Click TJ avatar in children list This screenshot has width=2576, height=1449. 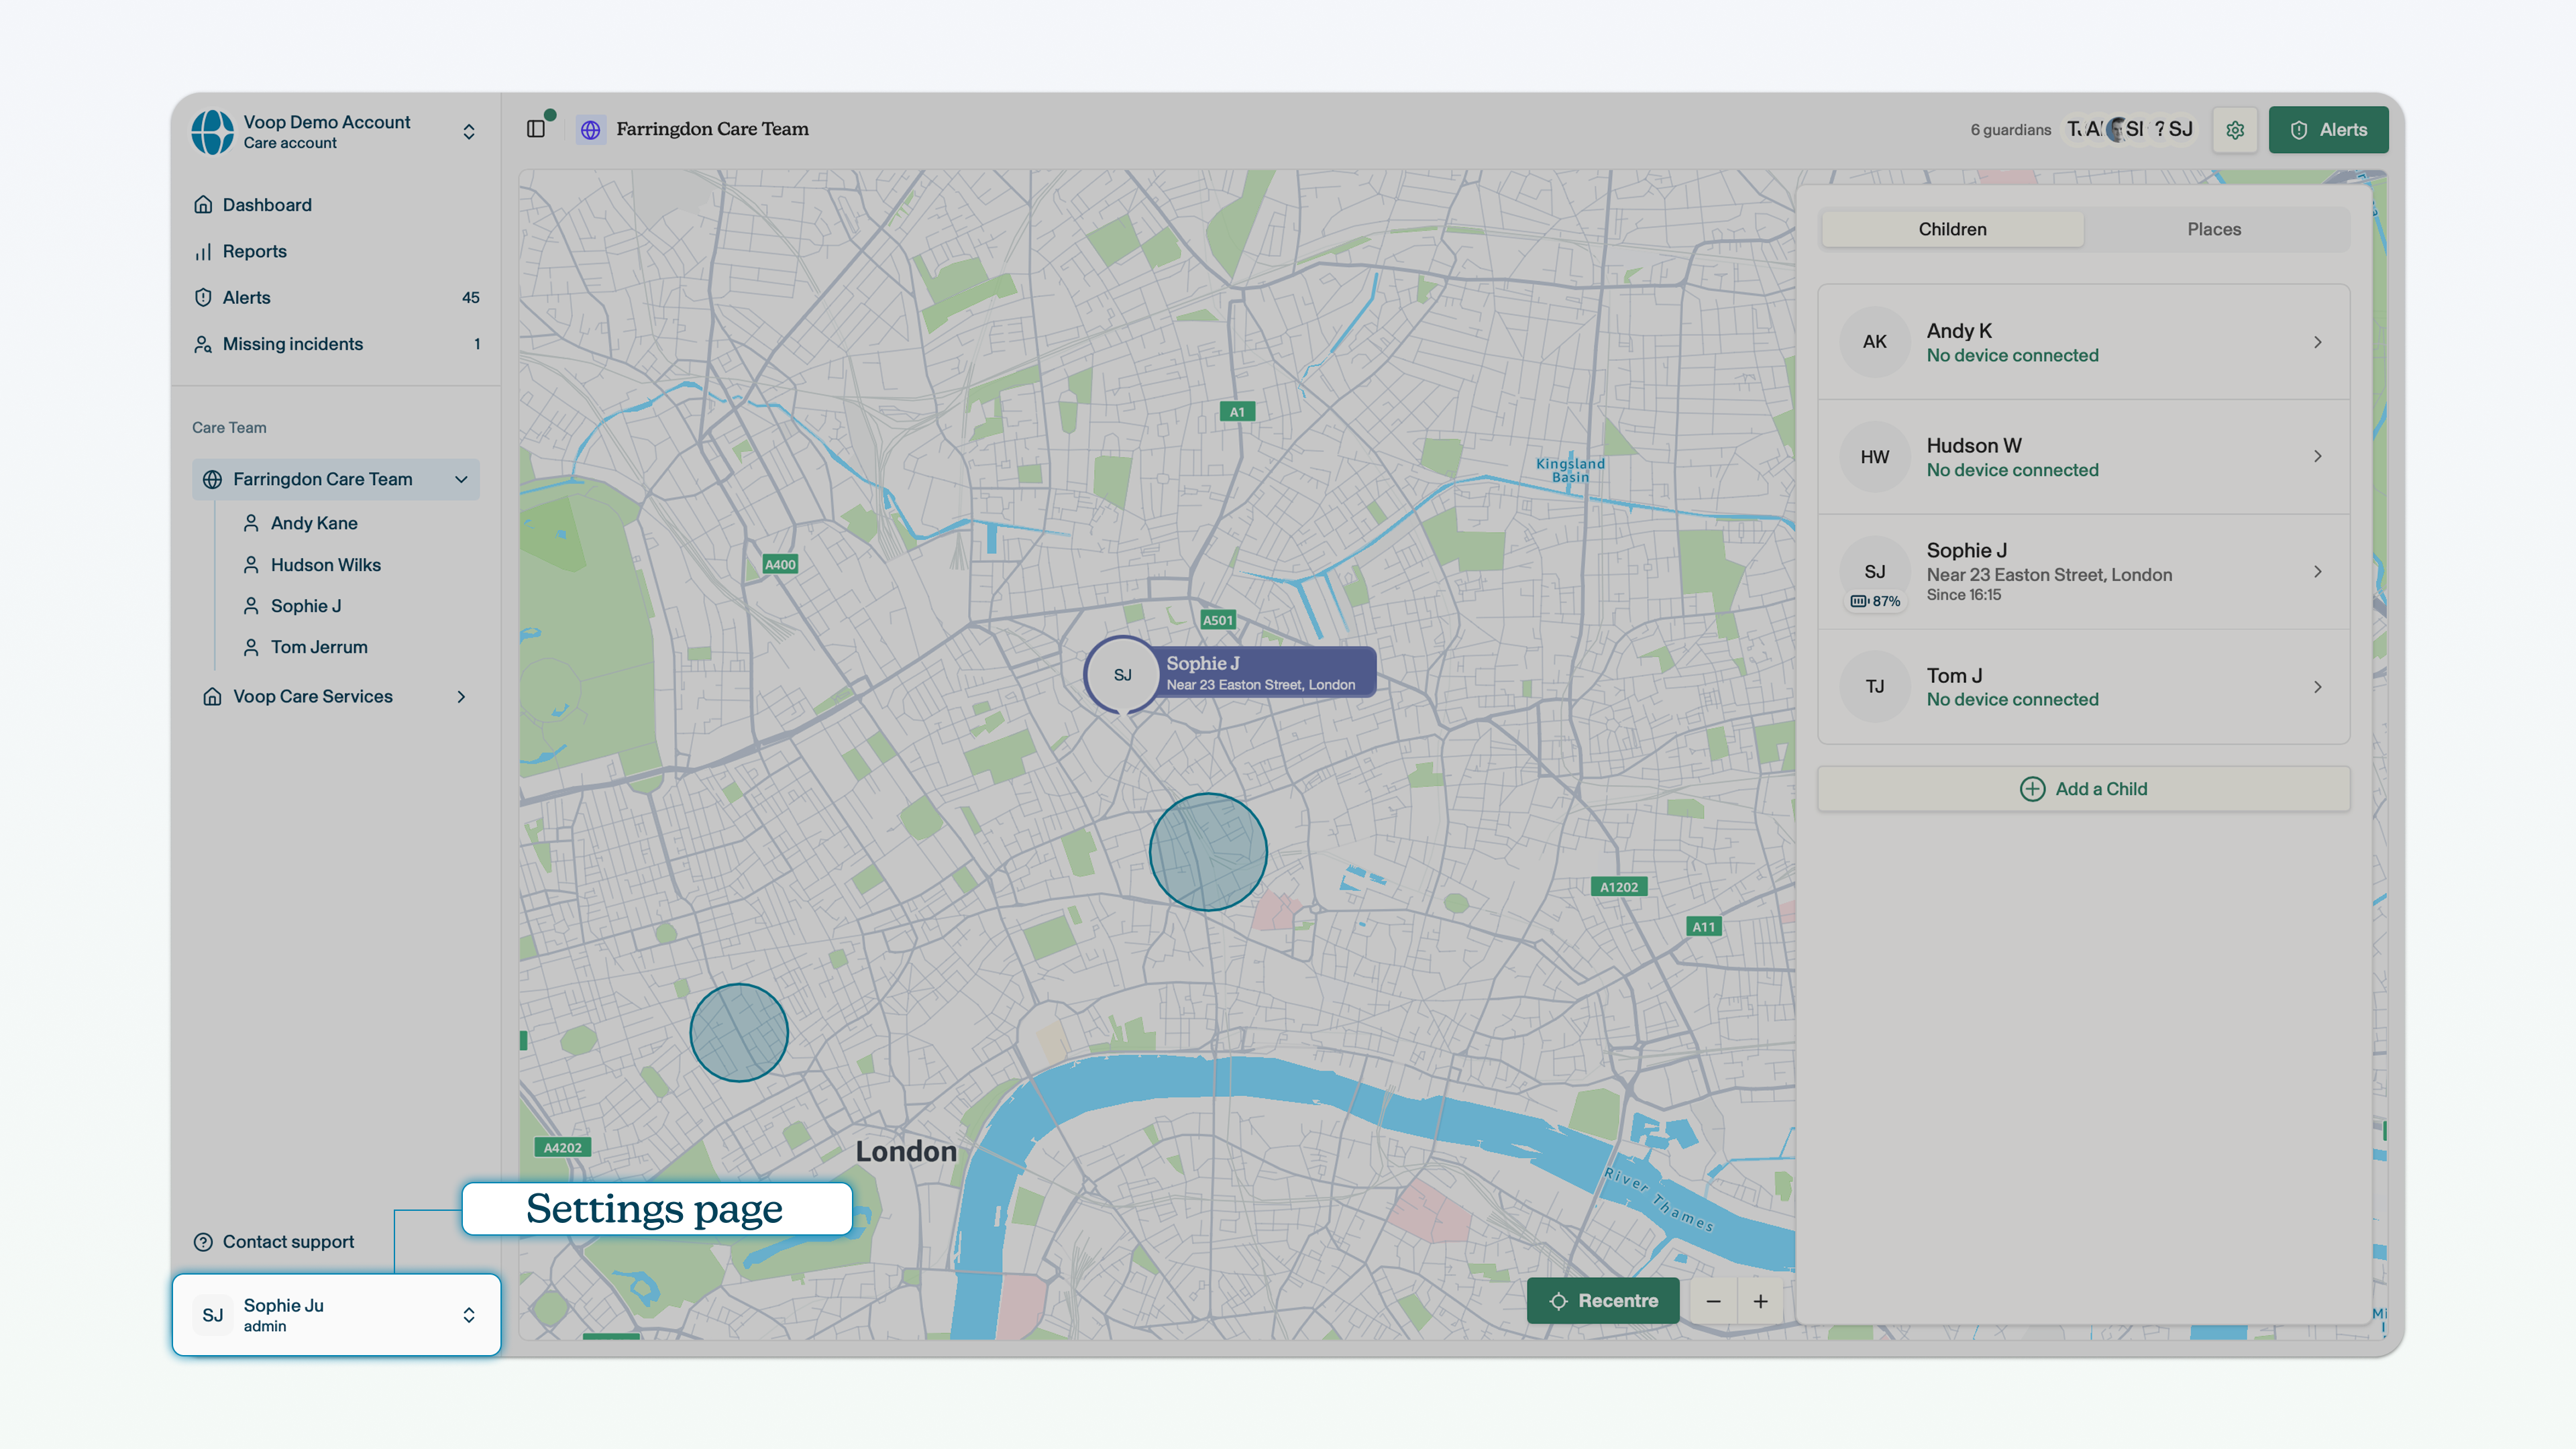pos(1875,686)
